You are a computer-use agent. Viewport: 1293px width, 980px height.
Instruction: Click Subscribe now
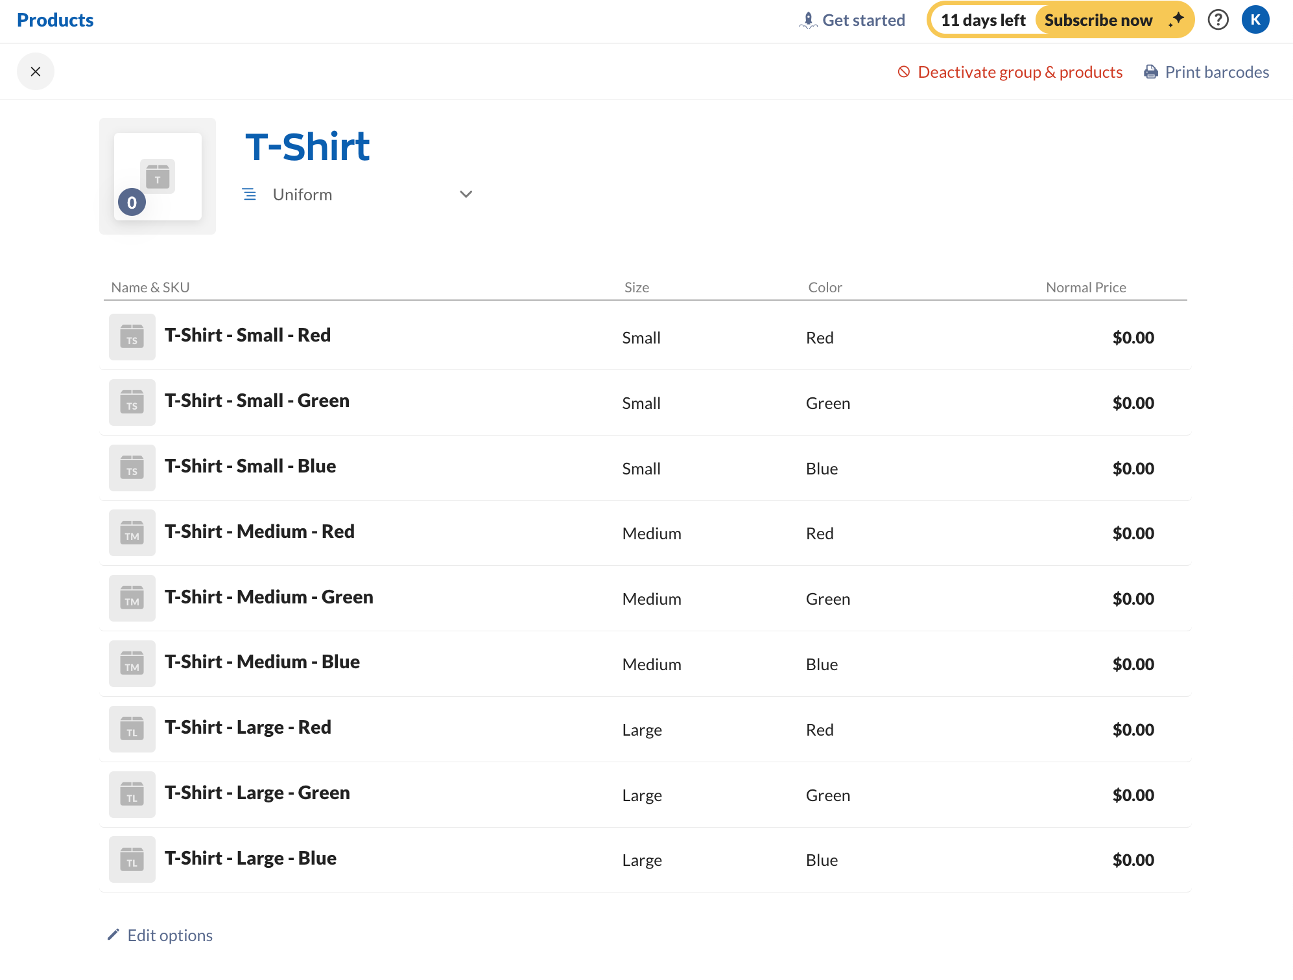click(1099, 19)
